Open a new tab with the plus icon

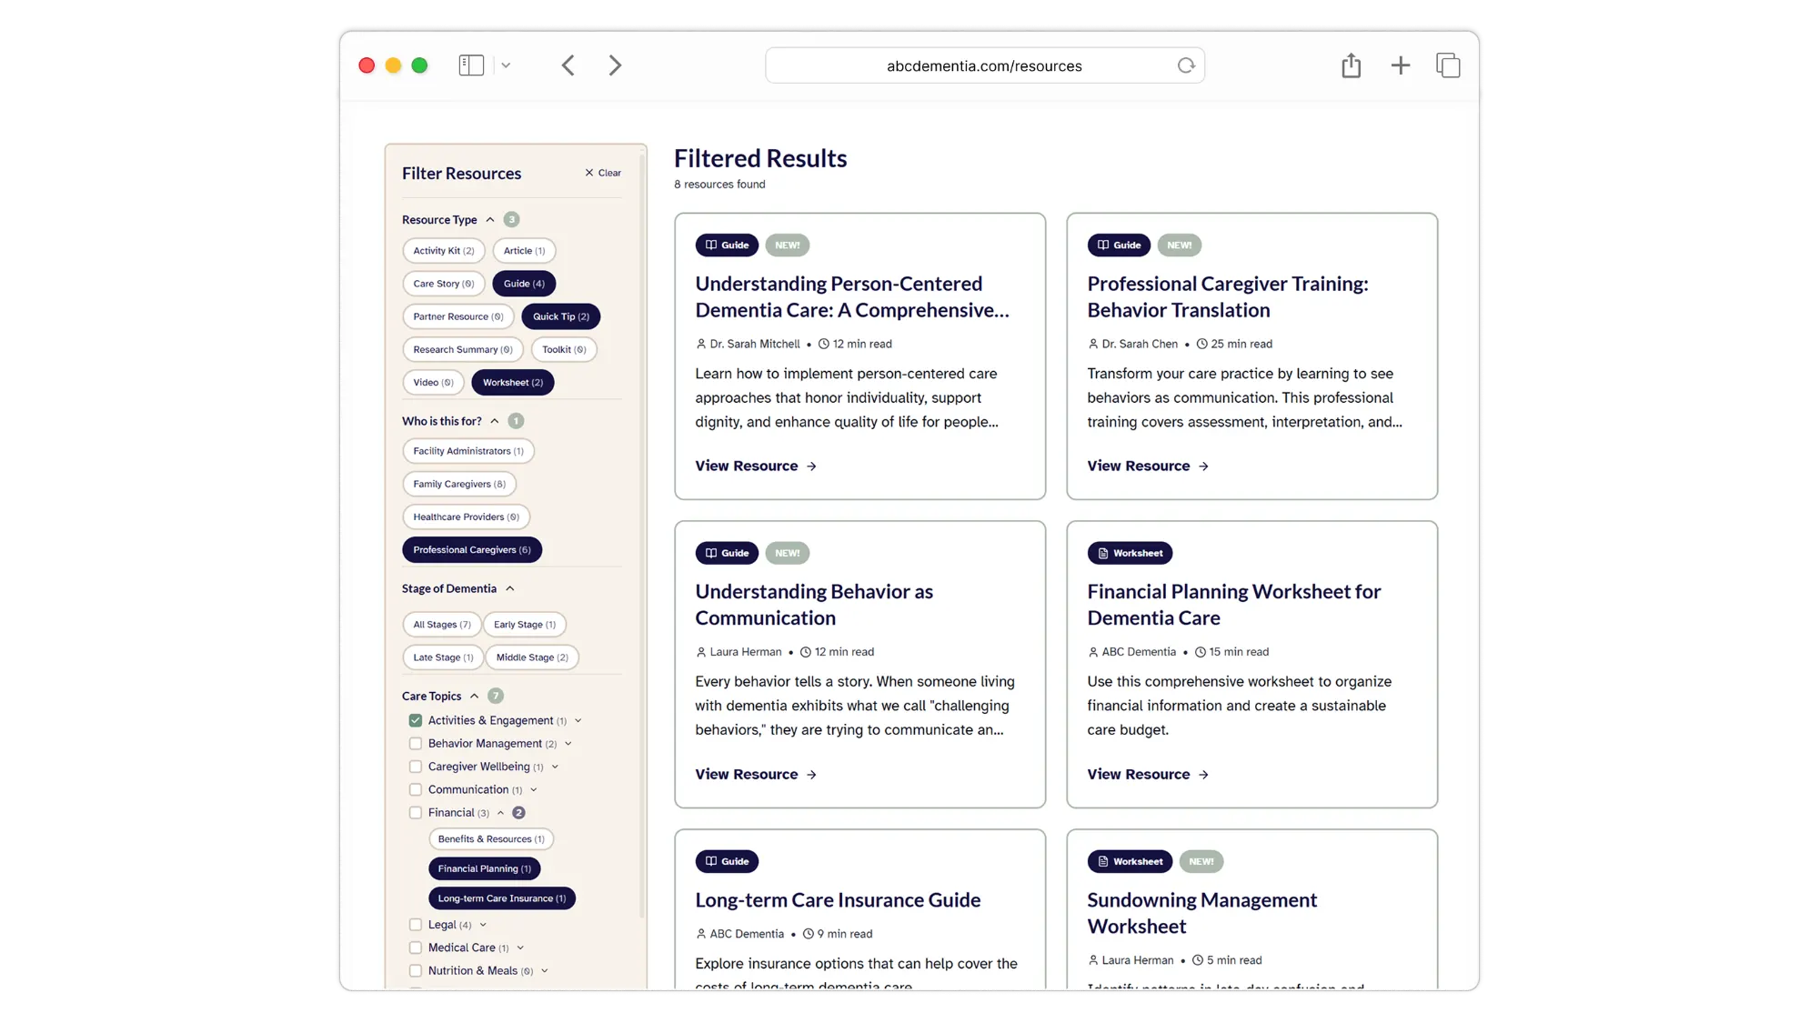1400,65
